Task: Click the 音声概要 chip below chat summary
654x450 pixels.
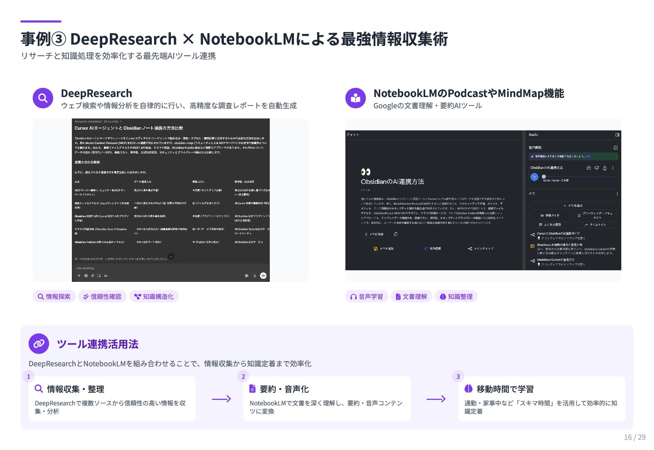Action: tap(432, 248)
